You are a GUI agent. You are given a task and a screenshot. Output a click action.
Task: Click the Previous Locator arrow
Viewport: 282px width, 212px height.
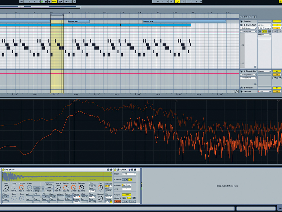(x=241, y=17)
